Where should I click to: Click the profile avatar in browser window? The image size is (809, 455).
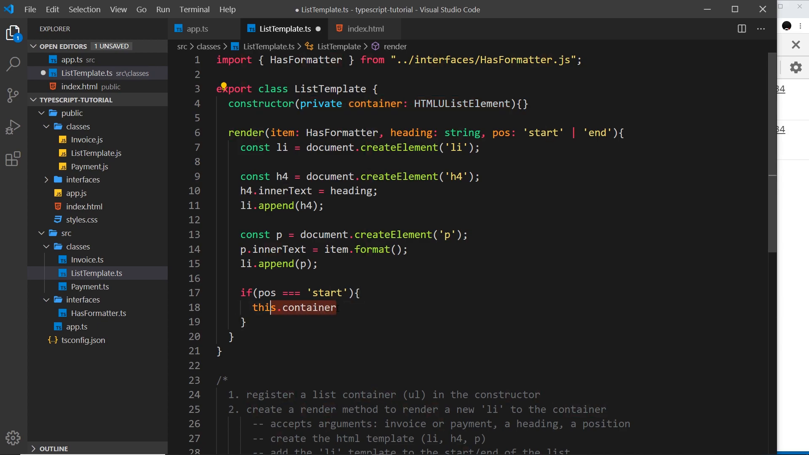pyautogui.click(x=787, y=26)
